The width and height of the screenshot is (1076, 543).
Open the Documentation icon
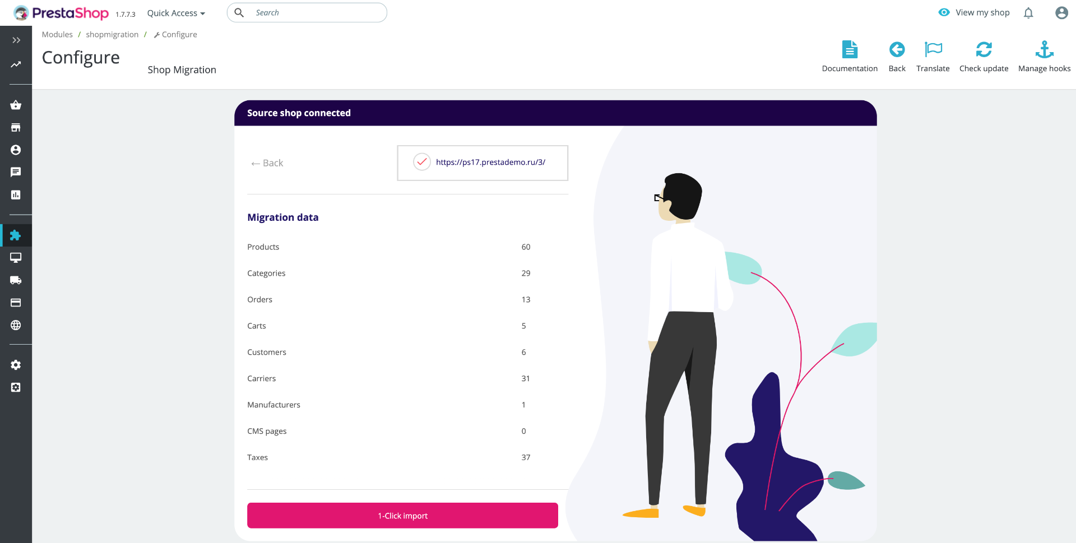(x=850, y=49)
